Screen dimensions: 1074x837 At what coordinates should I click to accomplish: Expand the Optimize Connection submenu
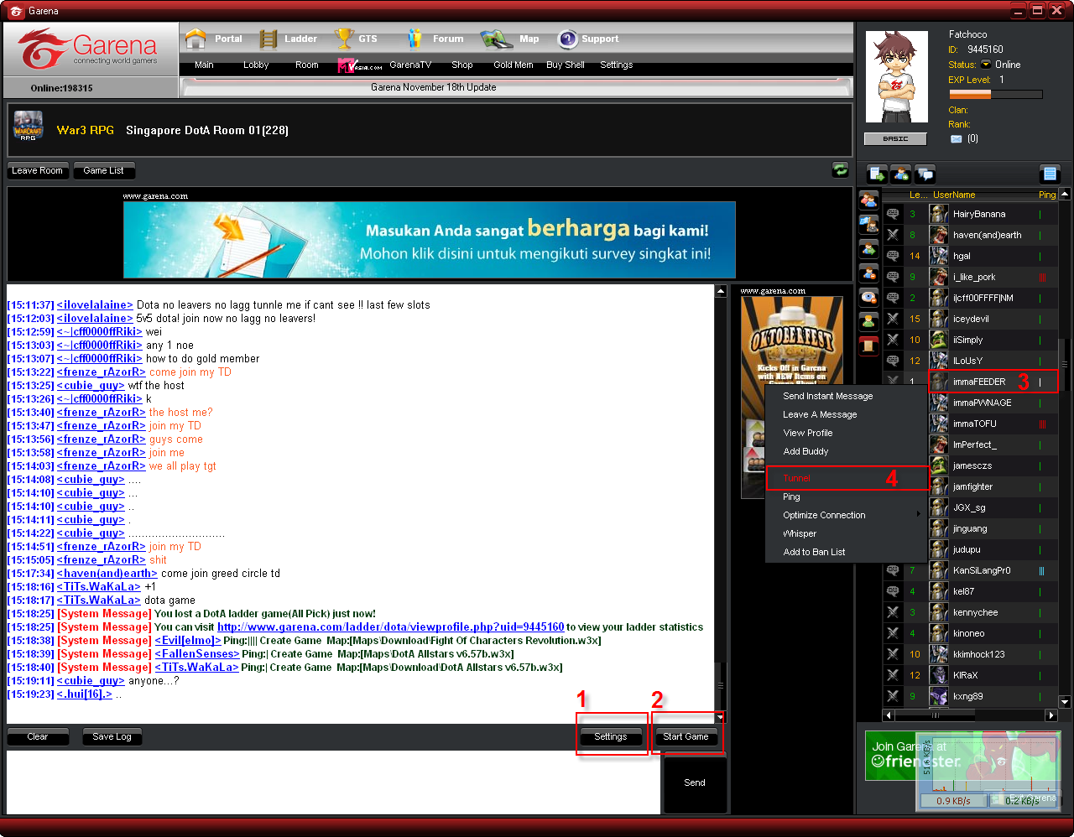click(847, 515)
